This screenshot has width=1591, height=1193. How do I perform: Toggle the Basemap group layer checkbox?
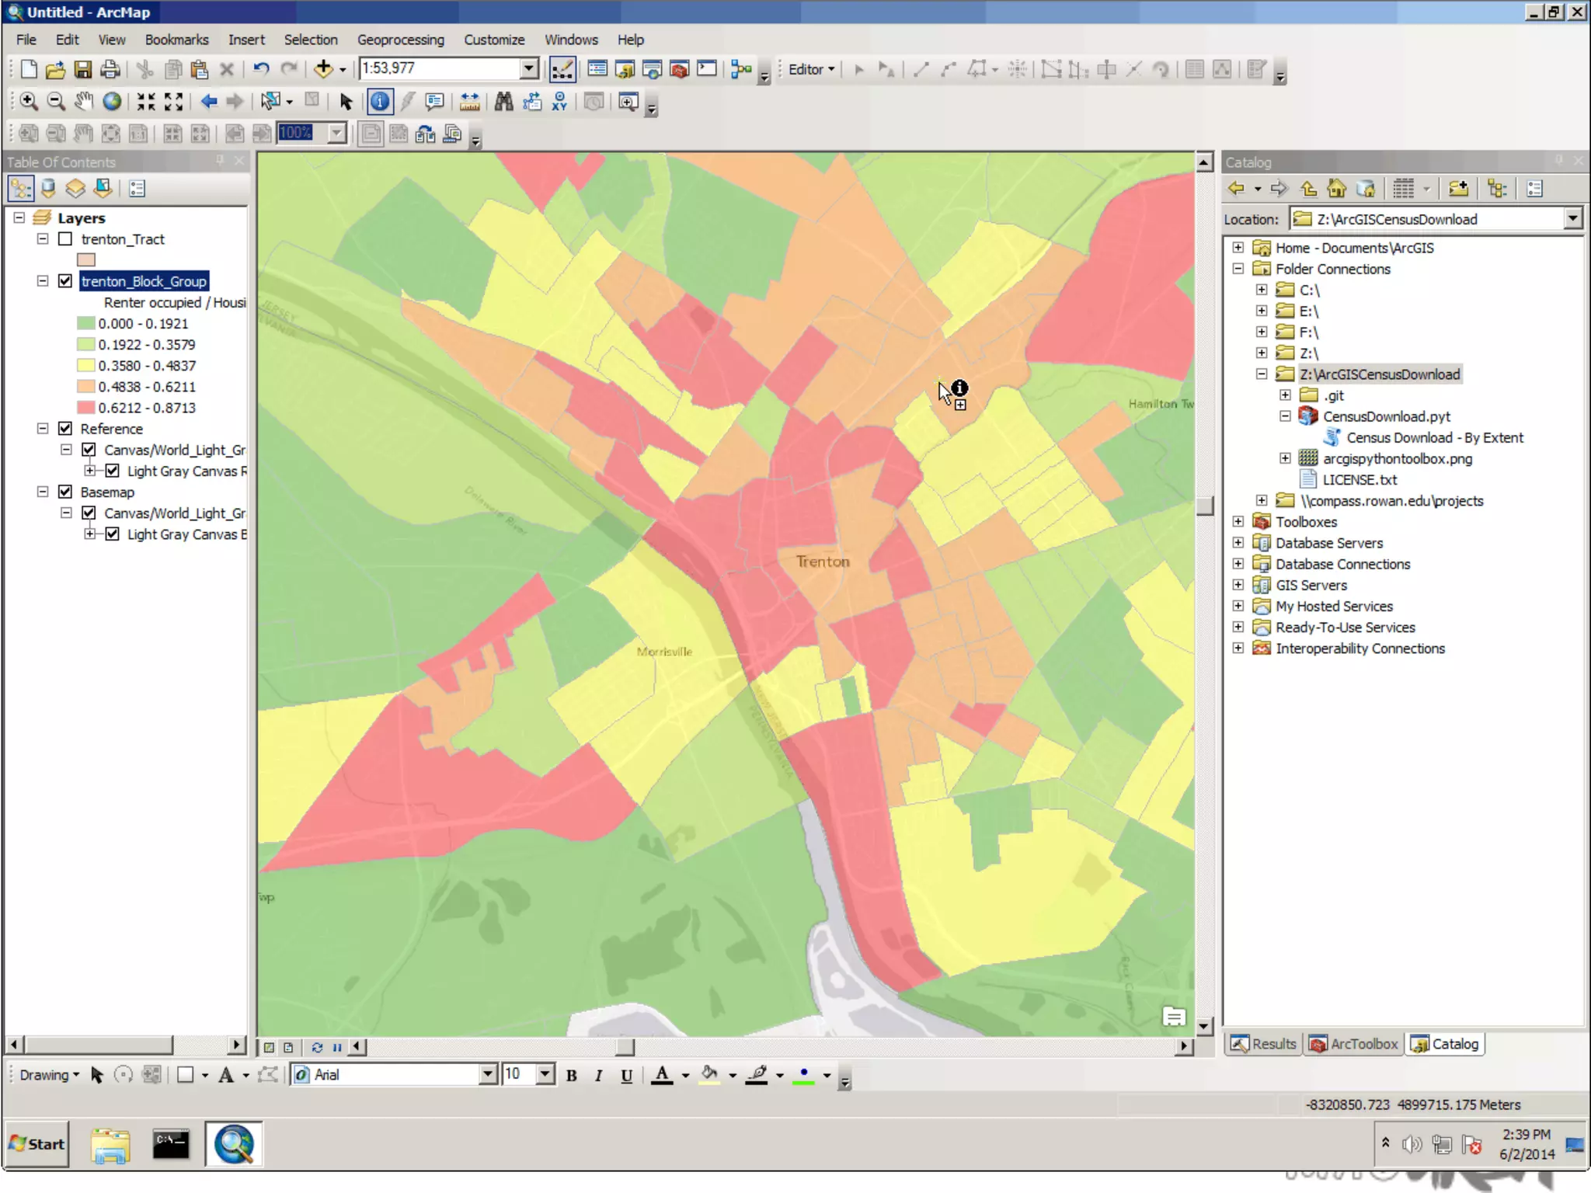pos(65,492)
